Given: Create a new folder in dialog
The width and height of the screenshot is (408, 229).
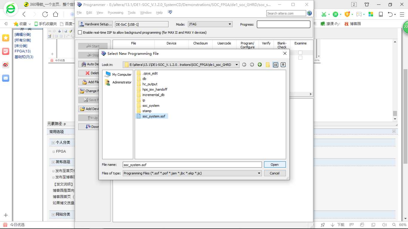Looking at the screenshot, I should 268,65.
